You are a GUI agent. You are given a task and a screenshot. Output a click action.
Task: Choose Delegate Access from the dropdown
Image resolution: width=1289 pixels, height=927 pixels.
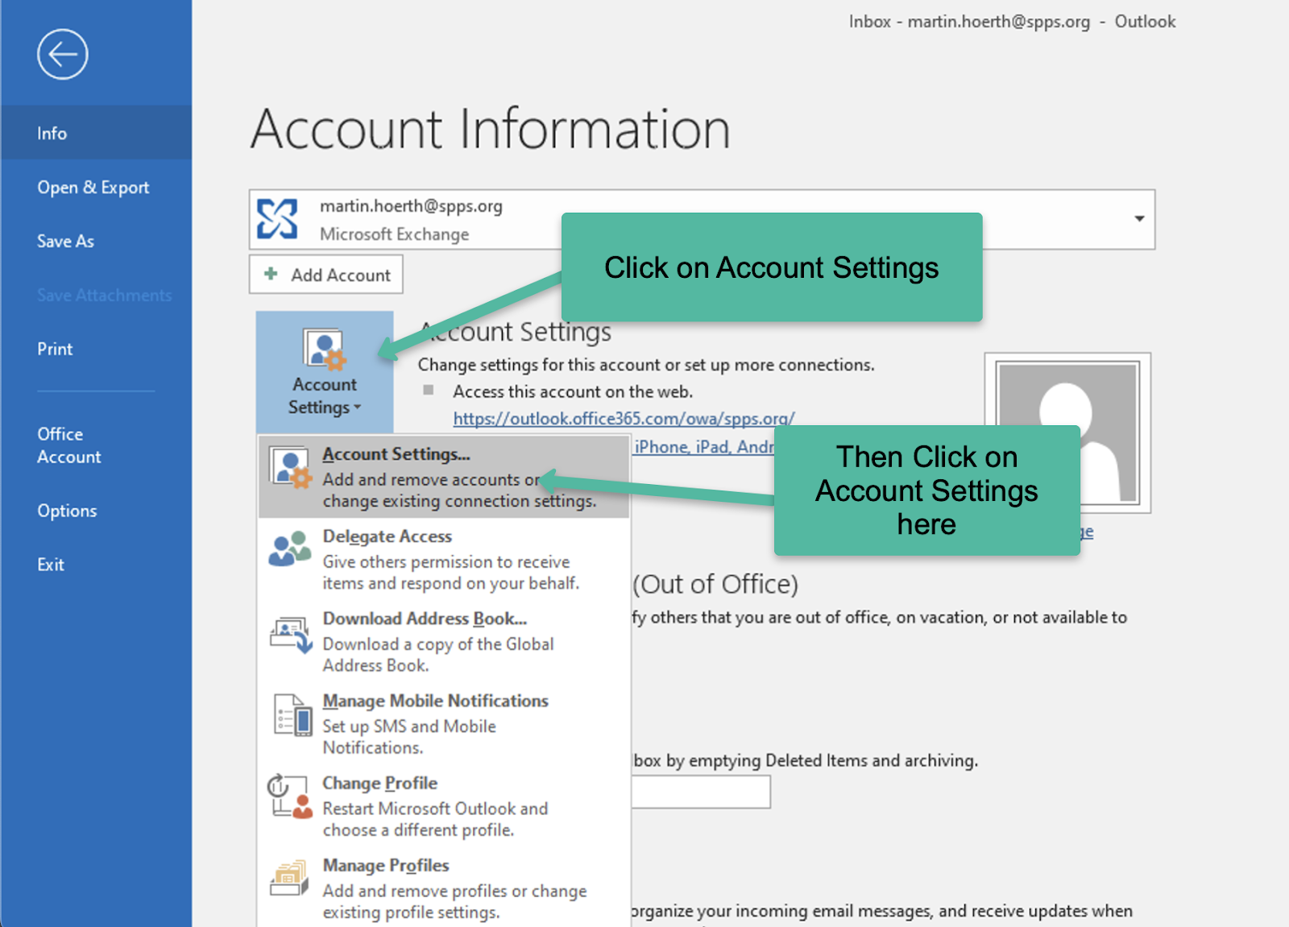444,559
